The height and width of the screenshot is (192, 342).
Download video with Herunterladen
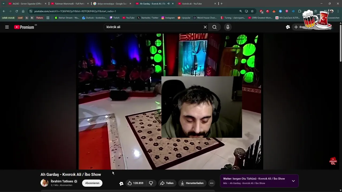tap(192, 183)
